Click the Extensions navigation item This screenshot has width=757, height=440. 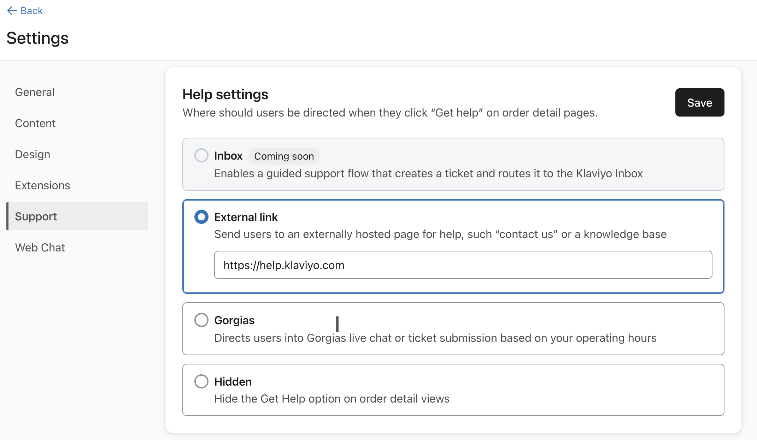coord(42,185)
